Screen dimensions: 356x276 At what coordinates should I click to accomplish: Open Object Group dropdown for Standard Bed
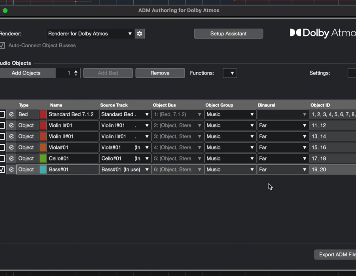point(230,114)
